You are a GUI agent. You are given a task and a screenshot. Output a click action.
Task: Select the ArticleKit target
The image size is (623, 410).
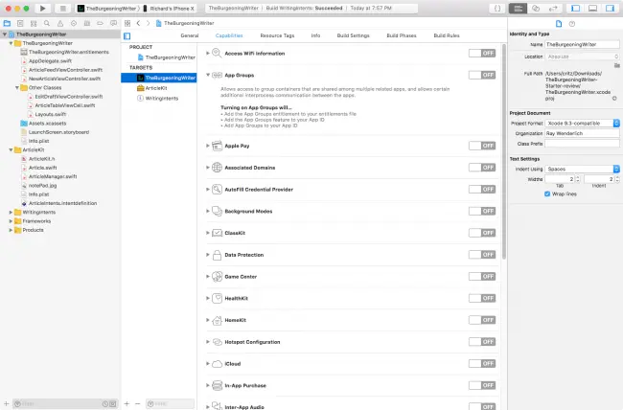(x=158, y=88)
